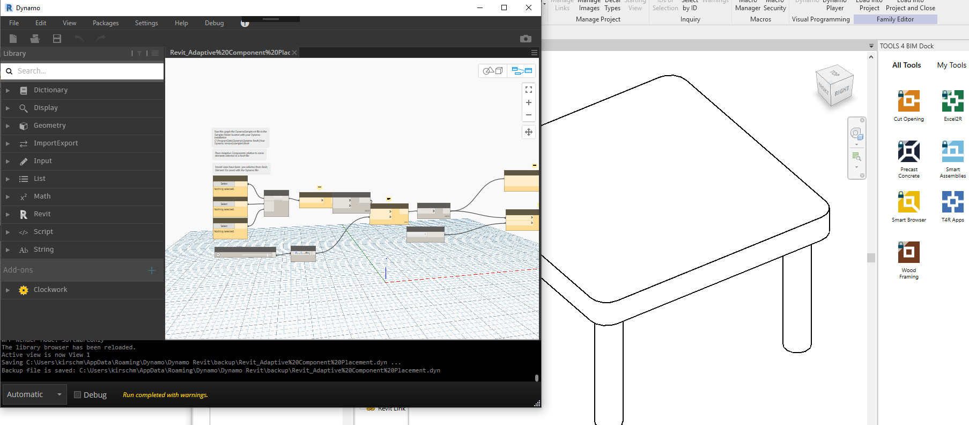
Task: Open the Packages menu in Dynamo
Action: coord(106,23)
